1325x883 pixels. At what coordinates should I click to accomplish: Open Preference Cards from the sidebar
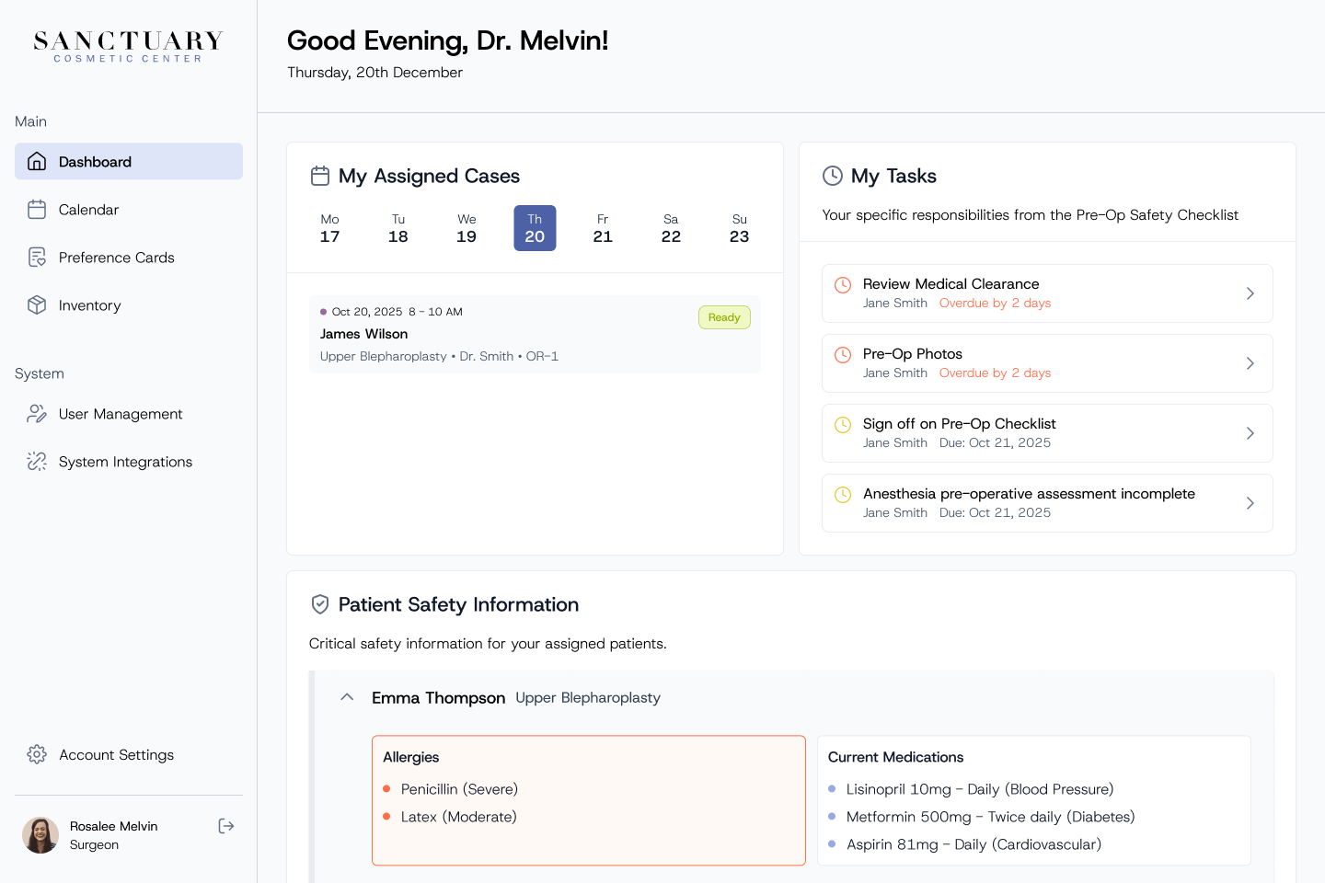[129, 258]
